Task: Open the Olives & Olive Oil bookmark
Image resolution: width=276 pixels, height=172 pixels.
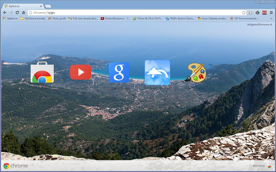Action: click(x=148, y=18)
